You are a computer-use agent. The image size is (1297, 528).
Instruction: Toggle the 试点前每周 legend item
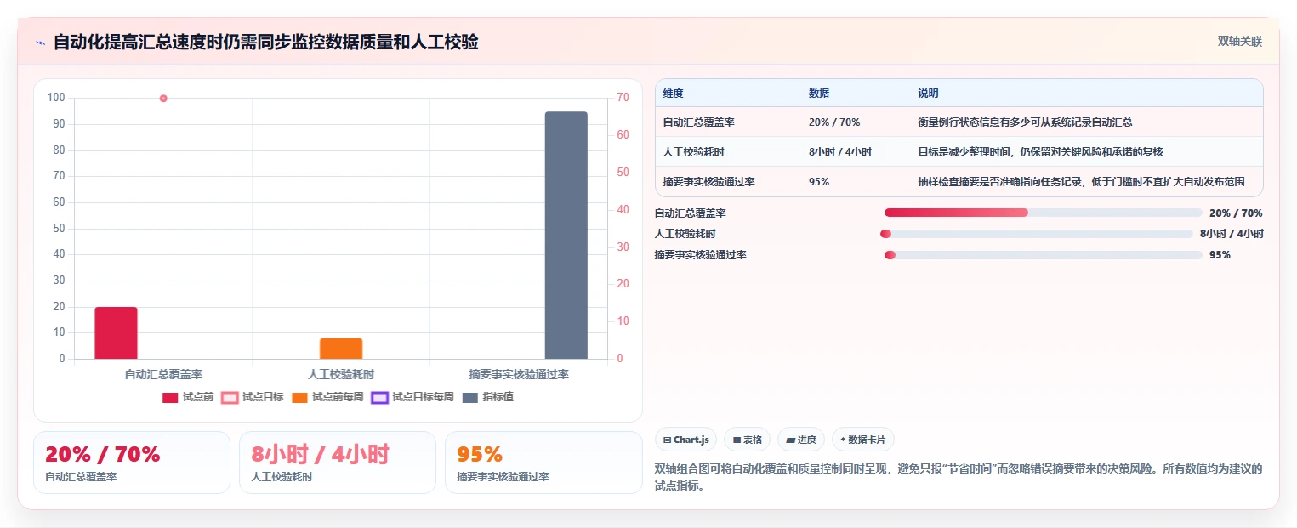point(327,397)
